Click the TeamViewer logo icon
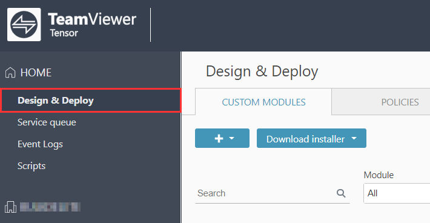 tap(24, 24)
